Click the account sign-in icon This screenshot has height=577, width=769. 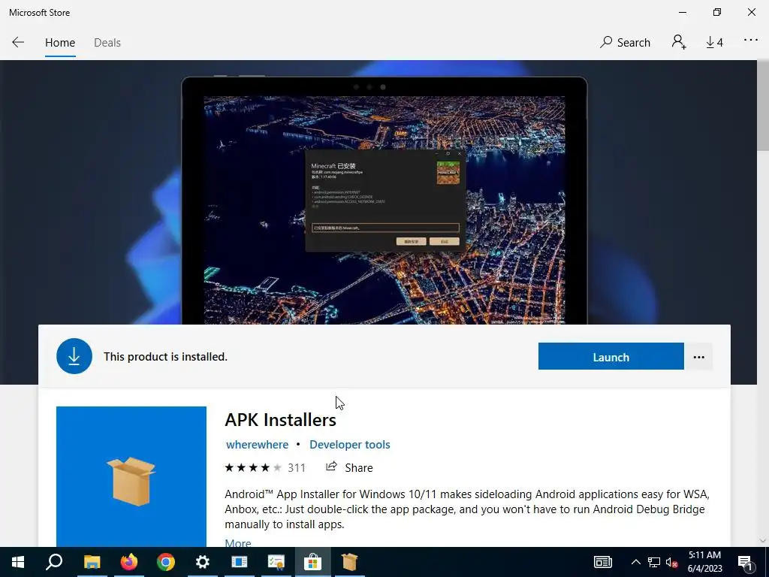679,42
